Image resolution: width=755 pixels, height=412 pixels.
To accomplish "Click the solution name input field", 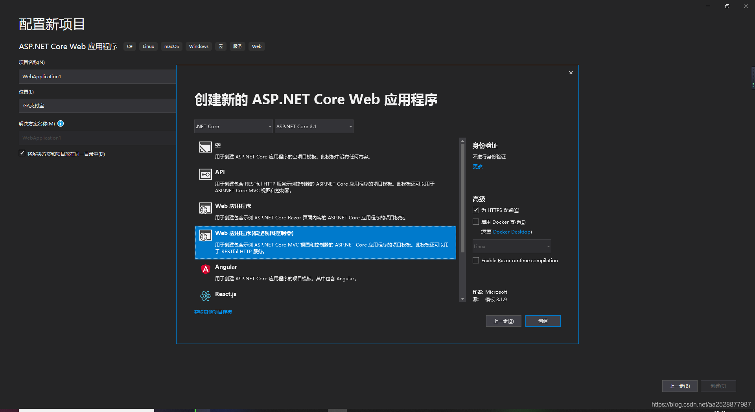I will (98, 138).
